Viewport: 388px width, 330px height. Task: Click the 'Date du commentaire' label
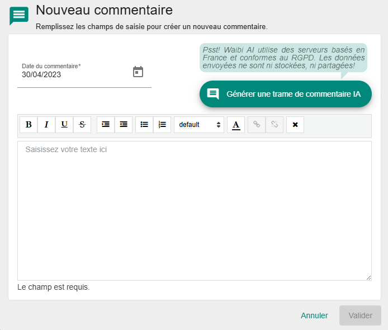pyautogui.click(x=51, y=66)
